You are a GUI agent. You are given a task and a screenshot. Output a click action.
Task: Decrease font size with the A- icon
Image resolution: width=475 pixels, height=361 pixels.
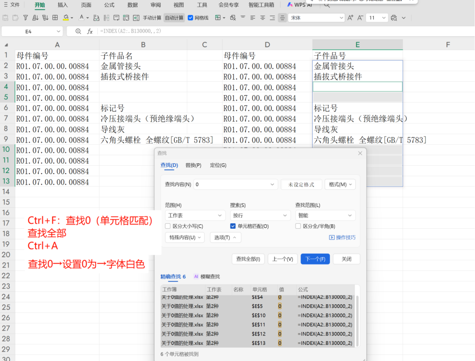click(360, 18)
